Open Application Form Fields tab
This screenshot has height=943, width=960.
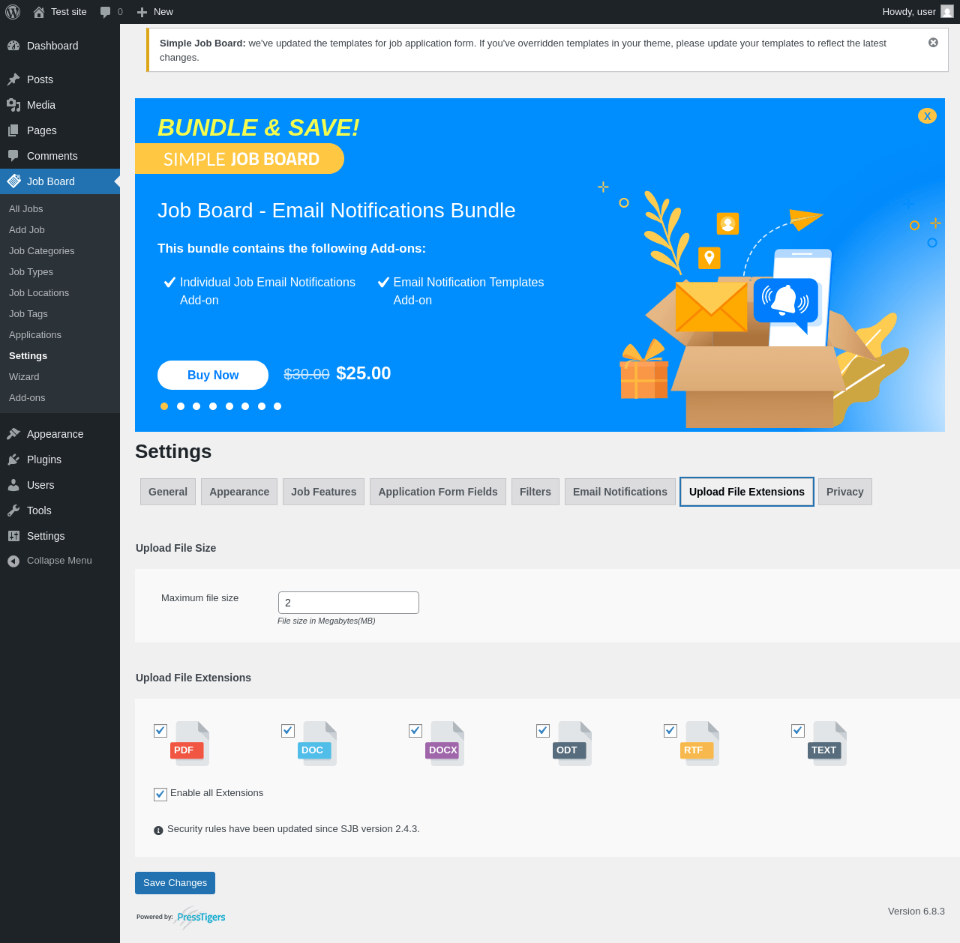(438, 492)
